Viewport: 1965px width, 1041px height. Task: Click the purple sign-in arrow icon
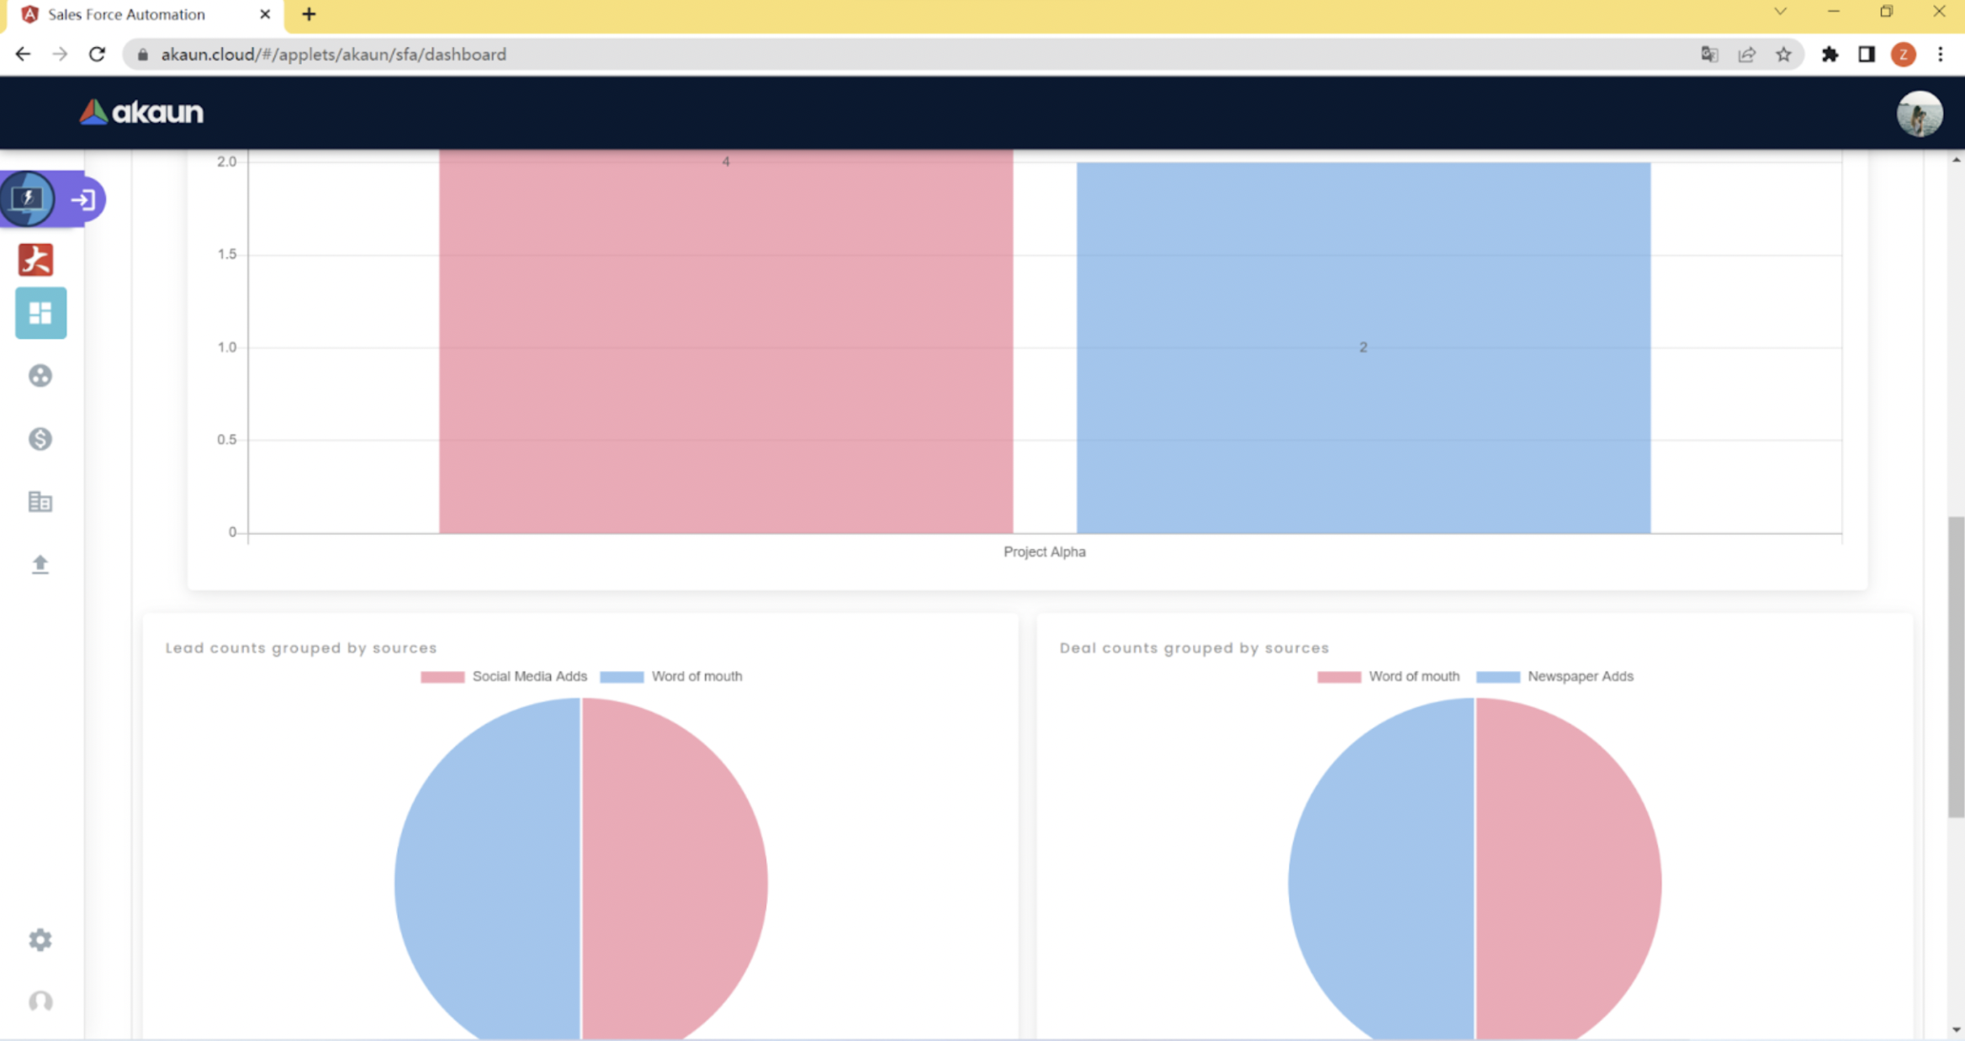pos(83,199)
